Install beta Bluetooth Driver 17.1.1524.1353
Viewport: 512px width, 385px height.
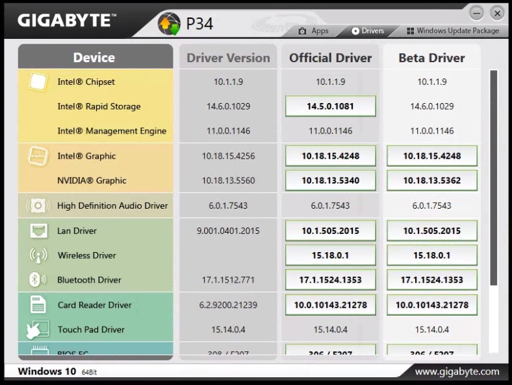pyautogui.click(x=432, y=280)
